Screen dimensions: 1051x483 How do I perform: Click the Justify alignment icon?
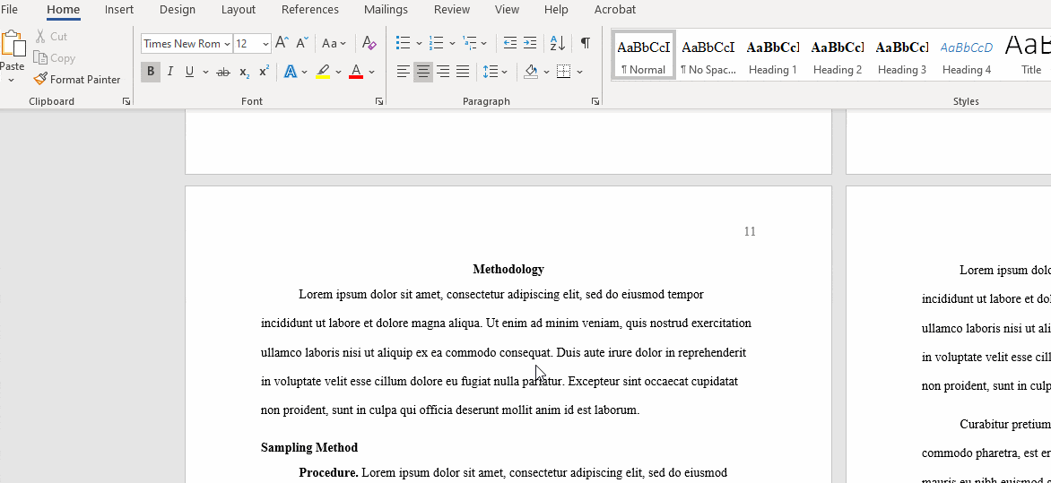point(463,72)
